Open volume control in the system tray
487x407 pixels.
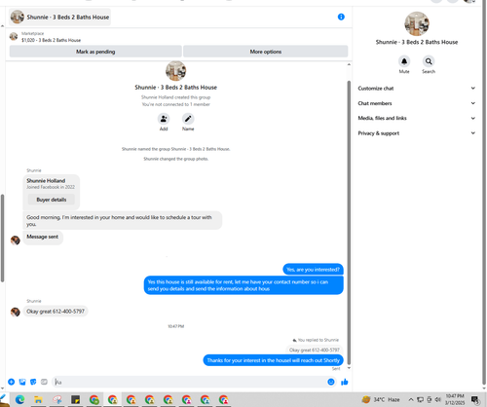coord(438,399)
